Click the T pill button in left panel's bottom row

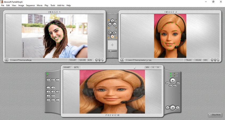coord(58,100)
